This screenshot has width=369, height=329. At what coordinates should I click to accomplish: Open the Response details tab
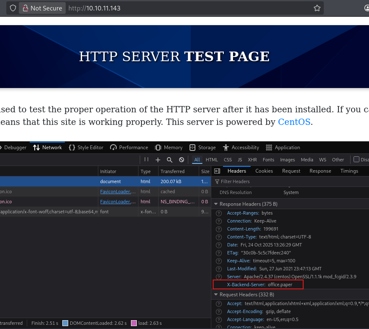coord(320,171)
